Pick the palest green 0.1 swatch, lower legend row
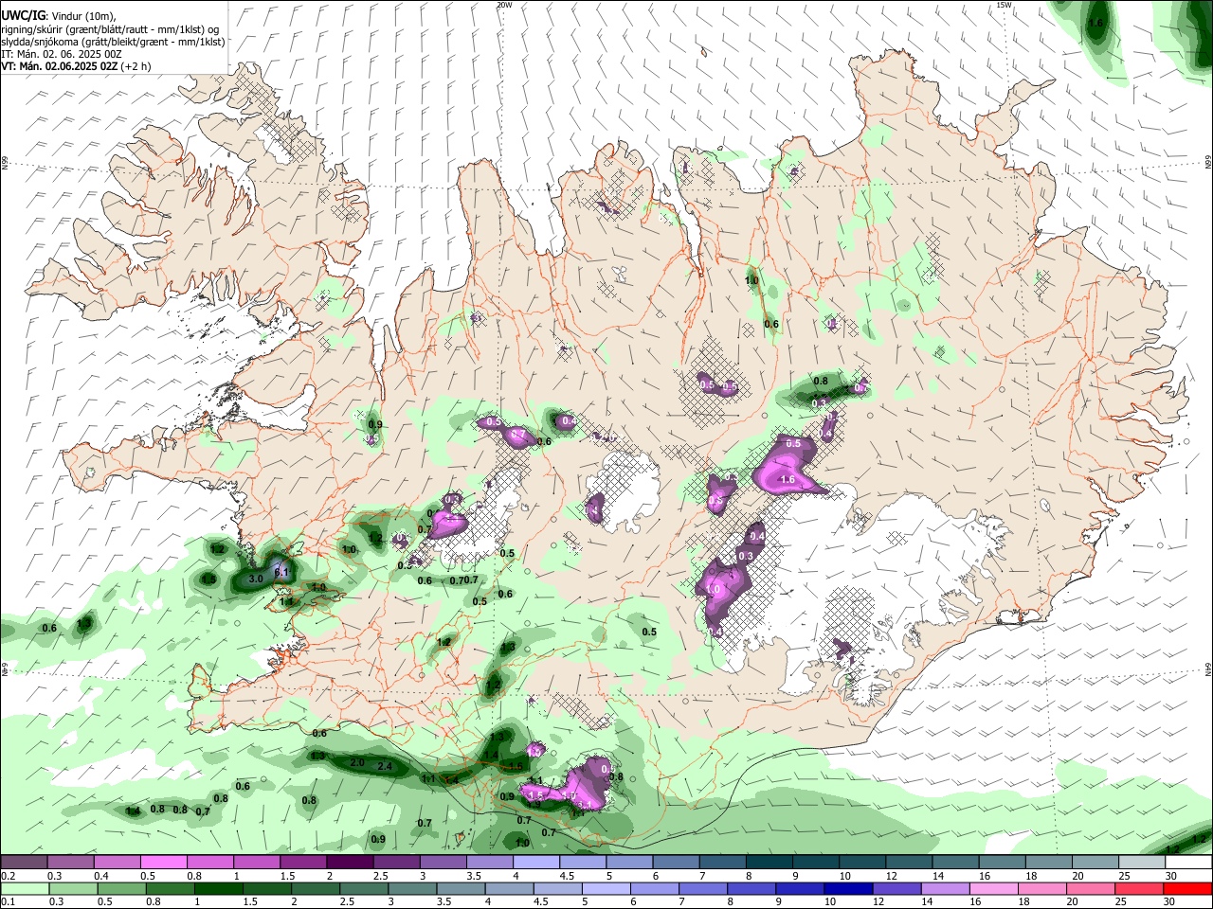1213x909 pixels. 25,889
